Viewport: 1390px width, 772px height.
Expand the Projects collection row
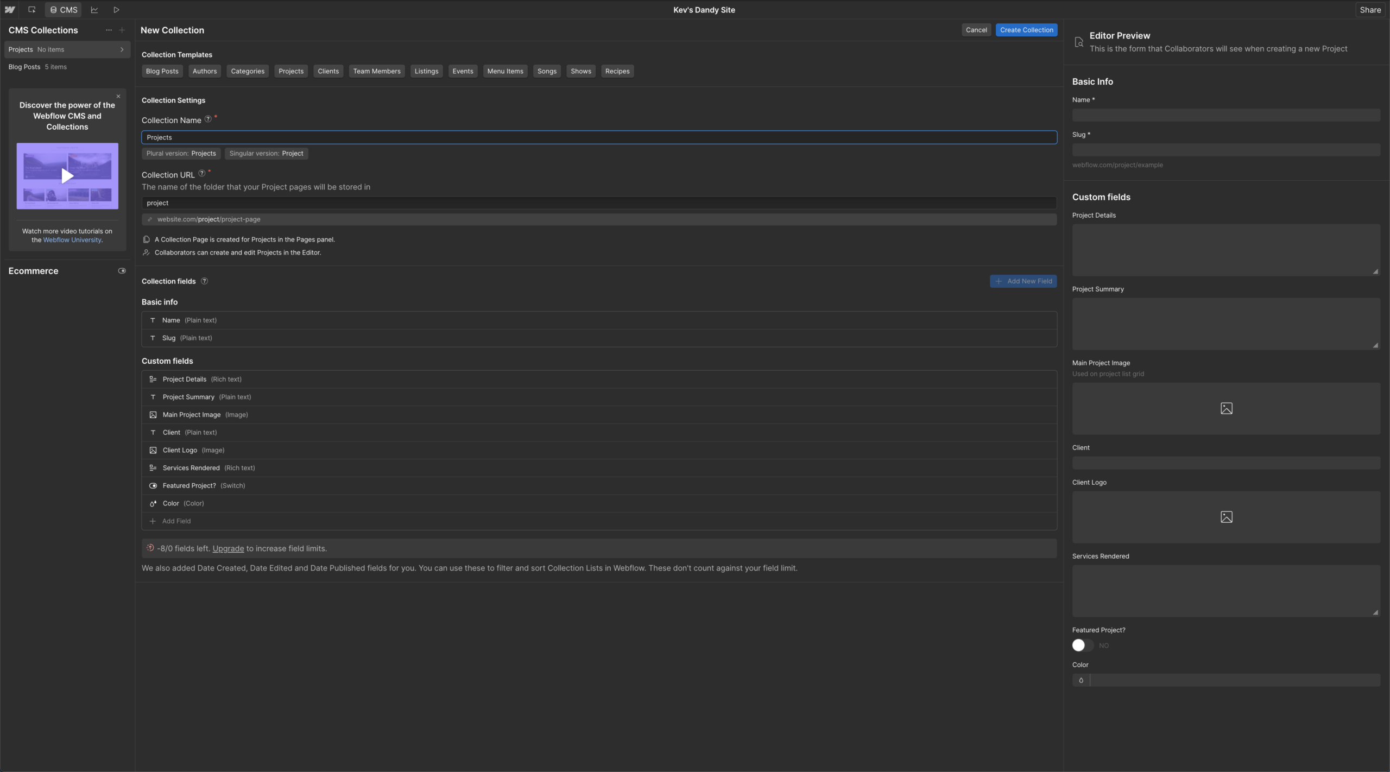tap(122, 49)
